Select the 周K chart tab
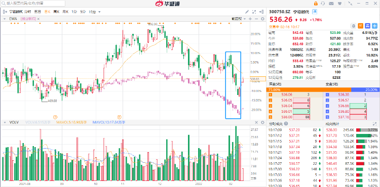 point(56,12)
